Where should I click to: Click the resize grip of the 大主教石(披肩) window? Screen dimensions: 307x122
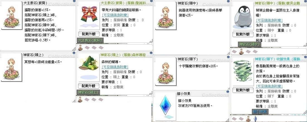click(x=74, y=49)
